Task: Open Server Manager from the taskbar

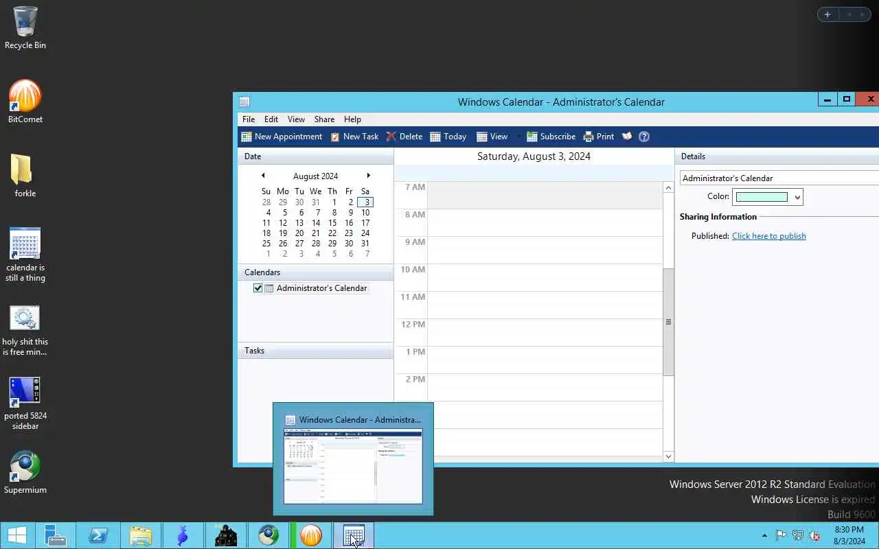Action: [x=55, y=535]
